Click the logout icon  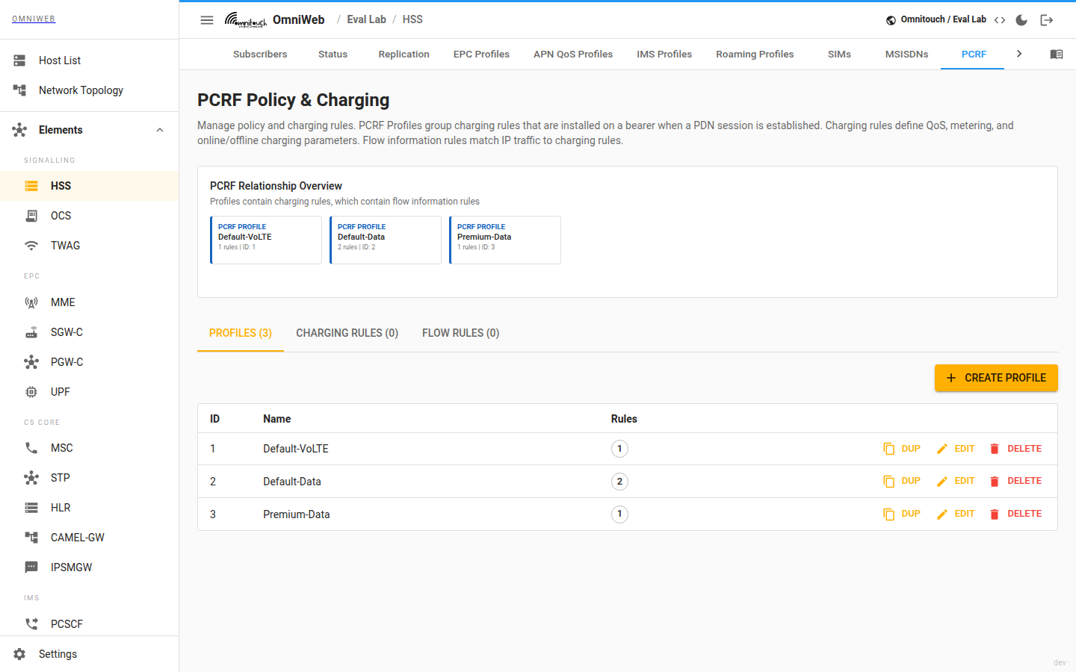1047,20
